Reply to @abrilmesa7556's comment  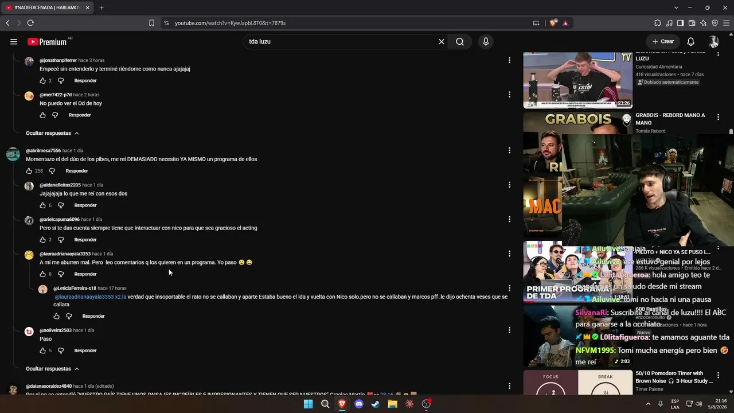click(77, 171)
